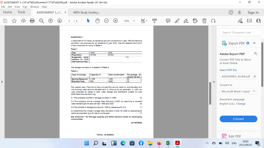Click the Send file by email icon
Screen dimensions: 264x148
click(x=249, y=21)
